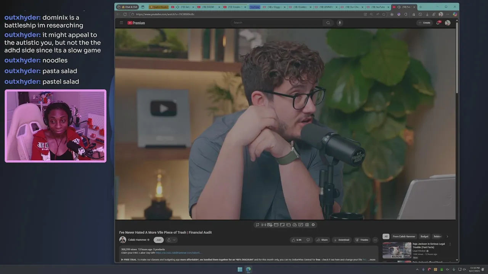Open the access.calebhammer.com link in description

pos(178,253)
